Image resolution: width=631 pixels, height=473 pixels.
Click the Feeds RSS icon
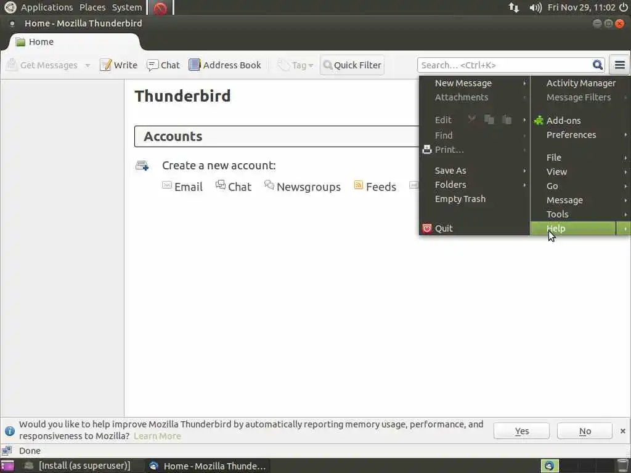(x=358, y=185)
